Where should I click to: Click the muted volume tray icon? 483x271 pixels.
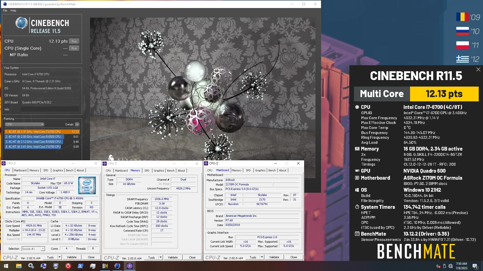pyautogui.click(x=438, y=266)
